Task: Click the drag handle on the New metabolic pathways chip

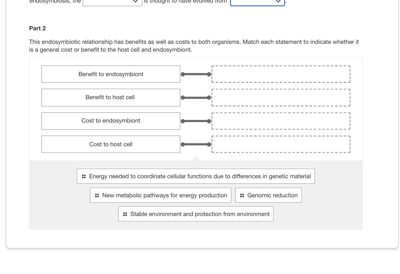Action: click(x=97, y=195)
